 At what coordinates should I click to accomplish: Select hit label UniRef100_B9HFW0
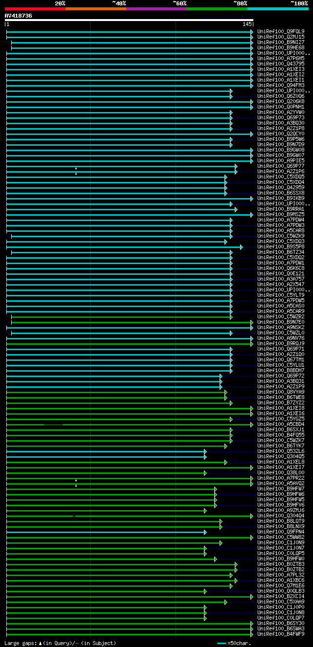pyautogui.click(x=281, y=558)
